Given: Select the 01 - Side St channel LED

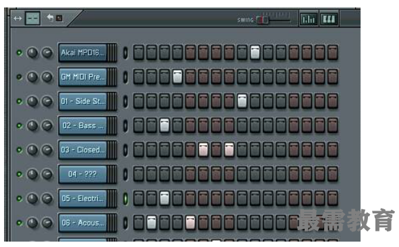Looking at the screenshot, I should click(125, 101).
